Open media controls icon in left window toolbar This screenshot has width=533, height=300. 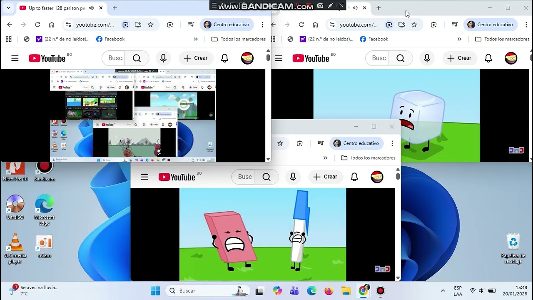191,25
